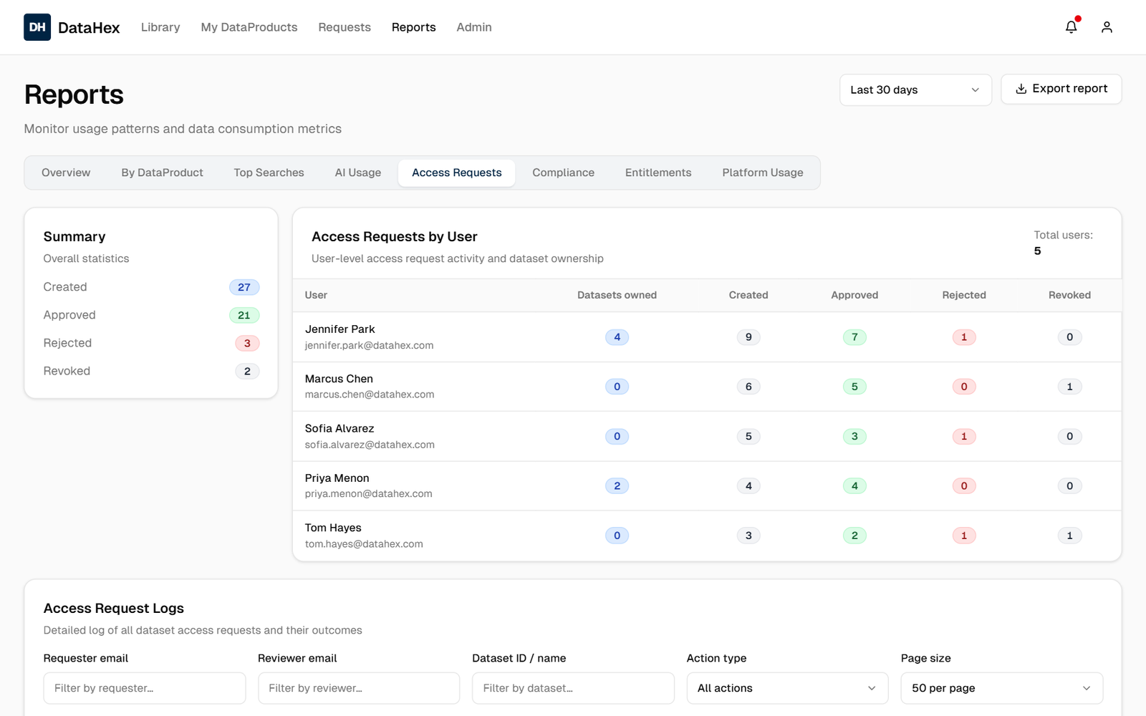This screenshot has height=716, width=1146.
Task: Click the Datasets owned column header
Action: pyautogui.click(x=617, y=295)
